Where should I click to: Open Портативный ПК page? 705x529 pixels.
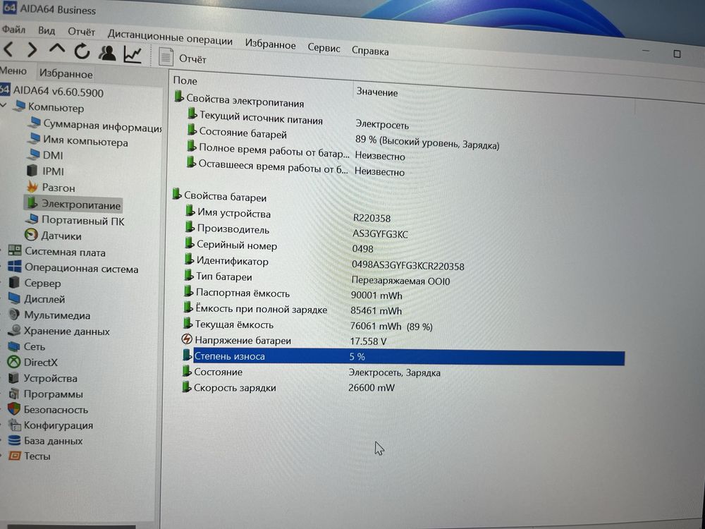click(x=75, y=220)
